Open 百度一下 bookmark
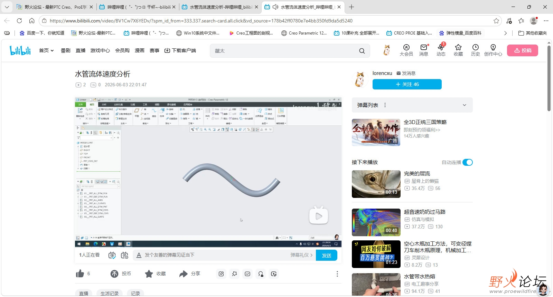 (x=42, y=33)
